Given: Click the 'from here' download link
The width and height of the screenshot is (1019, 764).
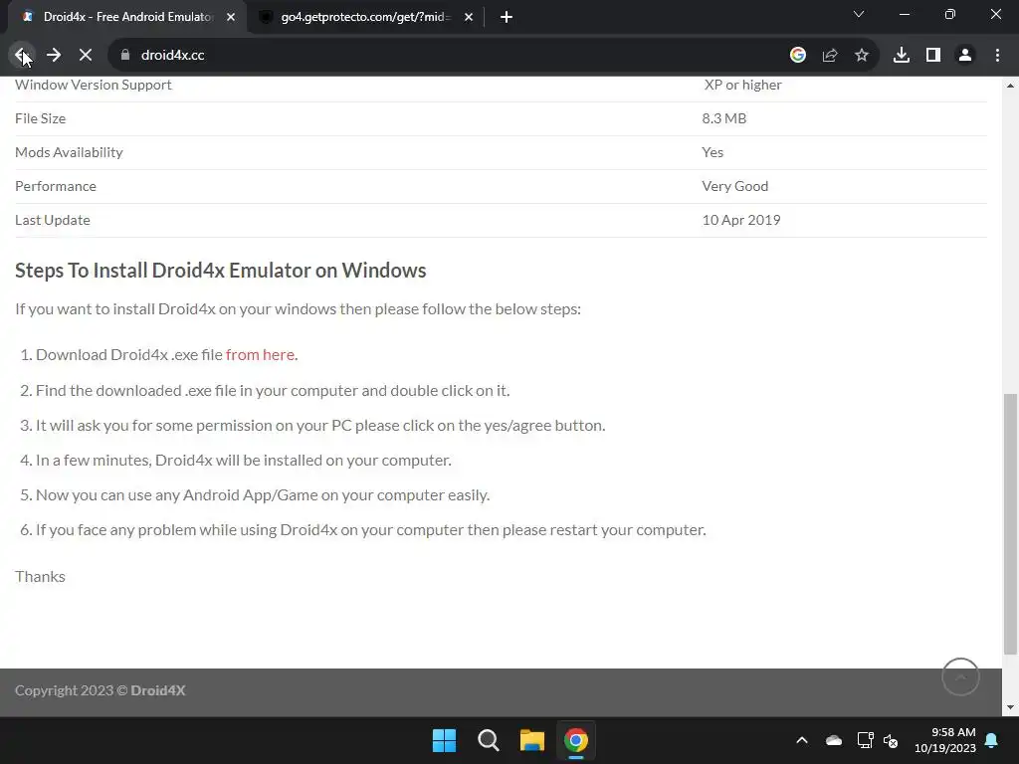Looking at the screenshot, I should pyautogui.click(x=260, y=355).
